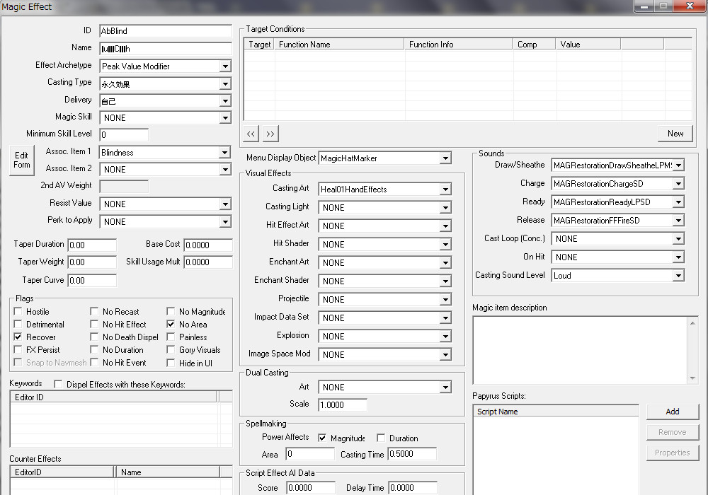Open the On Hit sound dropdown

[678, 257]
